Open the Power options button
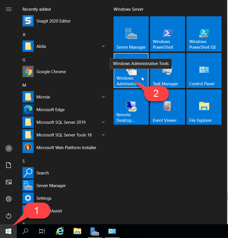 [9, 216]
